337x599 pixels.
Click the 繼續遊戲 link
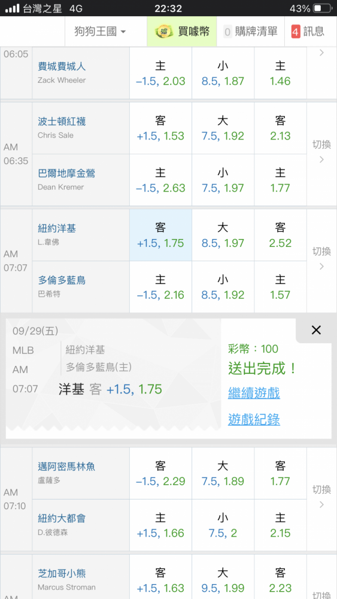[254, 393]
